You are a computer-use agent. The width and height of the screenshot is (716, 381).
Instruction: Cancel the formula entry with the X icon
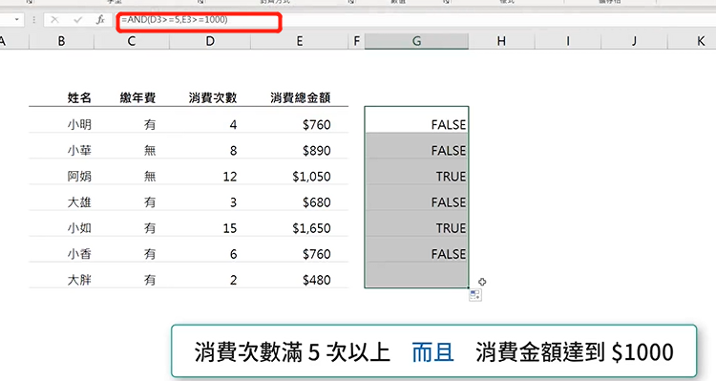point(54,20)
